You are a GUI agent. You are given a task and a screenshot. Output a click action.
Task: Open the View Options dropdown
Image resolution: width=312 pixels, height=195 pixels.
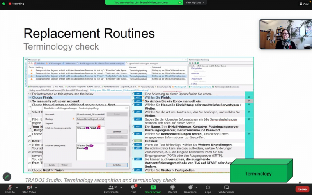coord(195,2)
